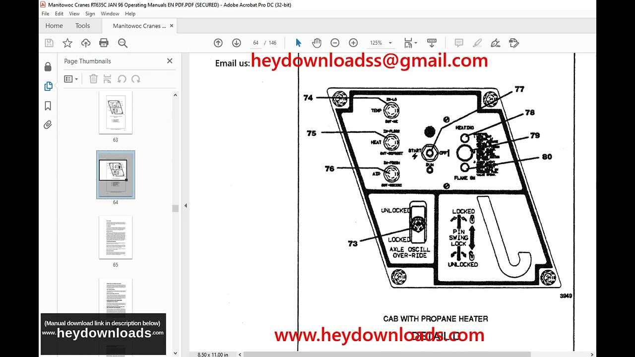Click the delete pages trash icon
The height and width of the screenshot is (357, 635).
(x=93, y=79)
